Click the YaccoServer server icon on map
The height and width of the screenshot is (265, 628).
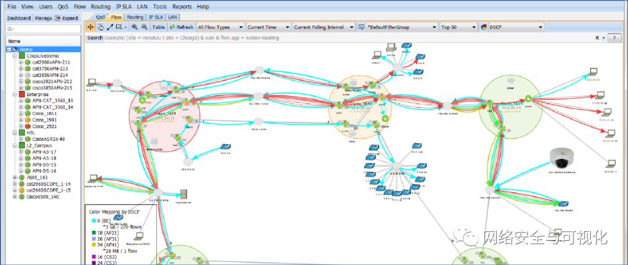click(x=184, y=194)
